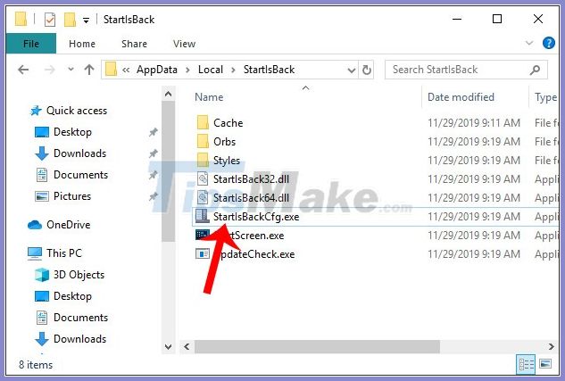The image size is (565, 381).
Task: Go up one folder level arrow
Action: coord(89,70)
